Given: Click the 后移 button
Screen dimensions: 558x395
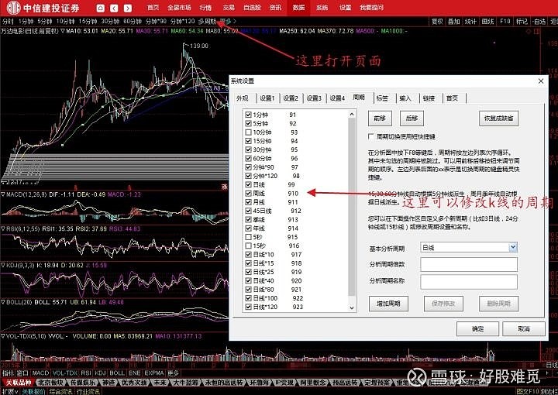Looking at the screenshot, I should coord(412,118).
